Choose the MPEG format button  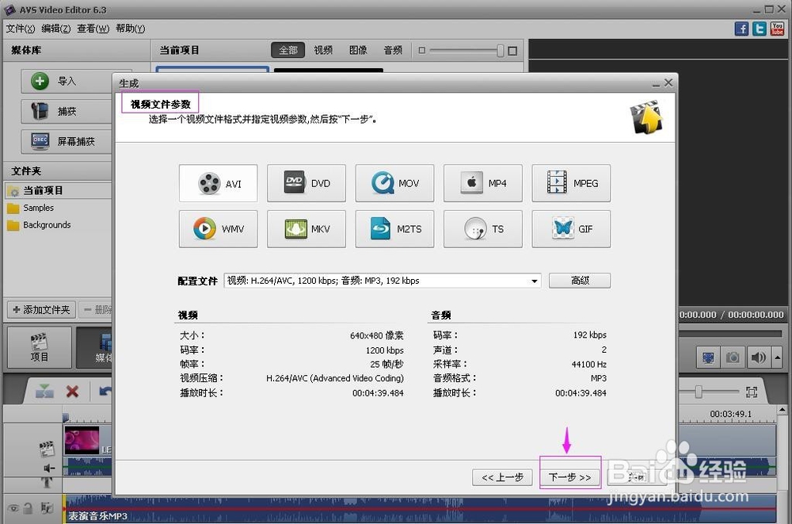point(571,184)
